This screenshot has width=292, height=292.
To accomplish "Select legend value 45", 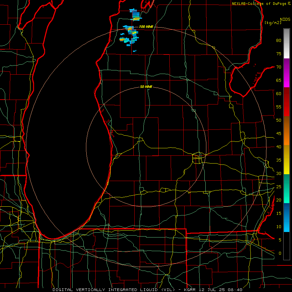I will coord(279,134).
